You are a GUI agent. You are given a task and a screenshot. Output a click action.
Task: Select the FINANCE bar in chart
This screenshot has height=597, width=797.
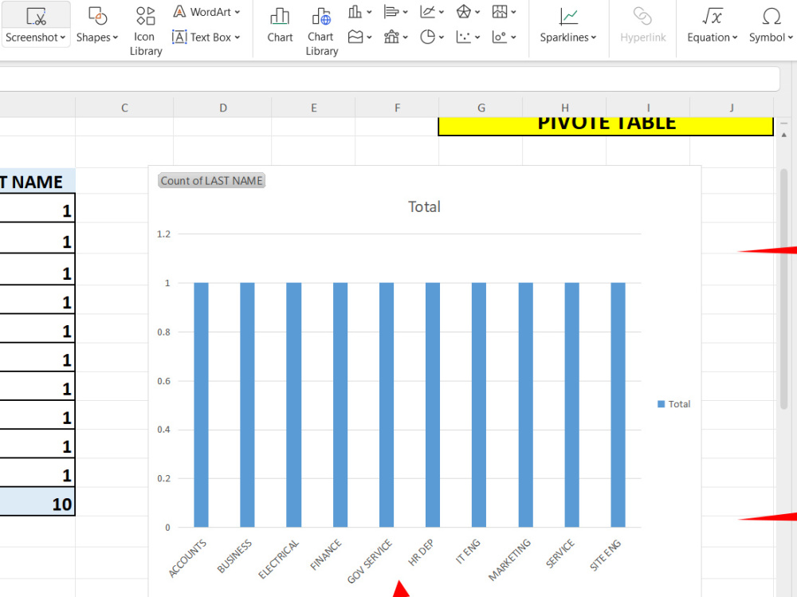pos(340,405)
